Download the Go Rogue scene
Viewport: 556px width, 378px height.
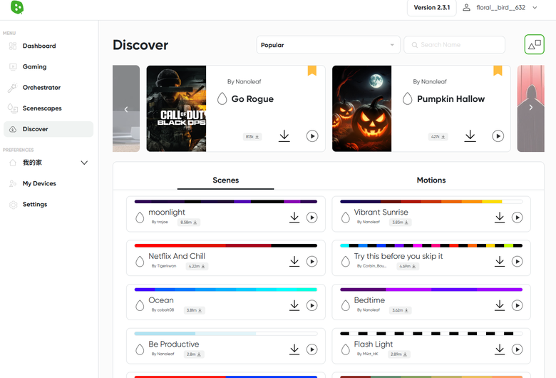tap(284, 136)
